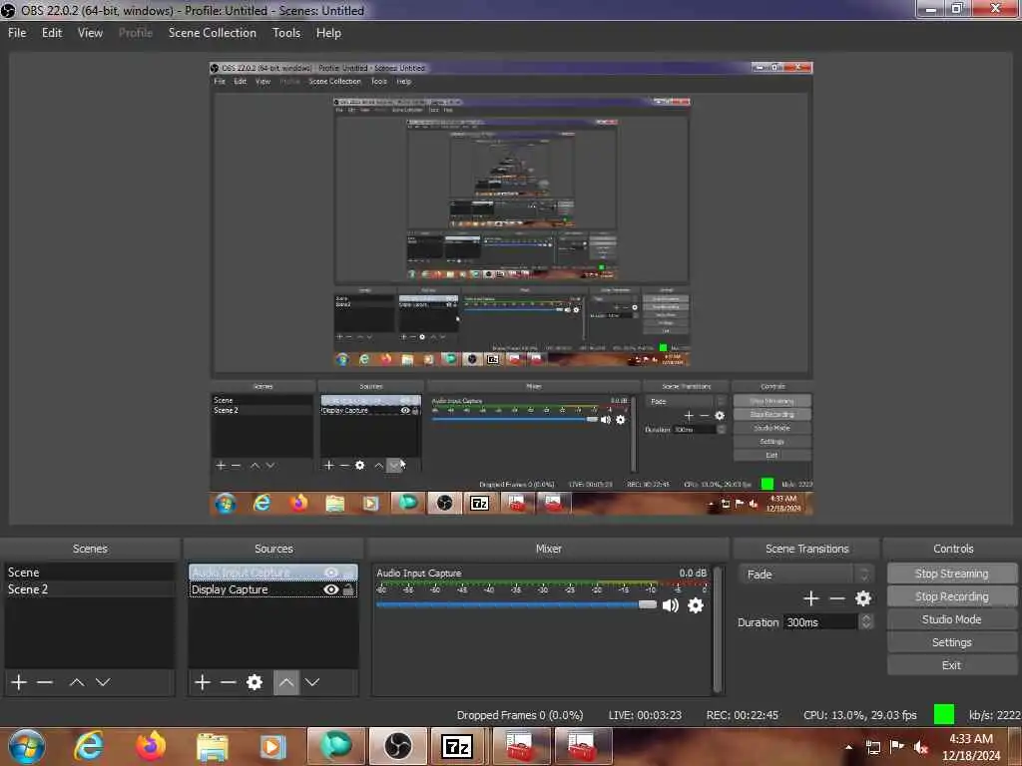Move scene up in Scenes list

click(77, 682)
